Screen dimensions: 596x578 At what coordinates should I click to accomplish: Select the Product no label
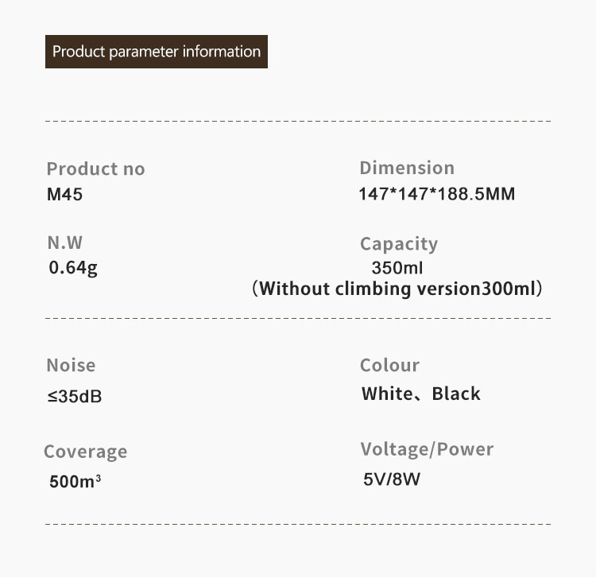pos(96,169)
